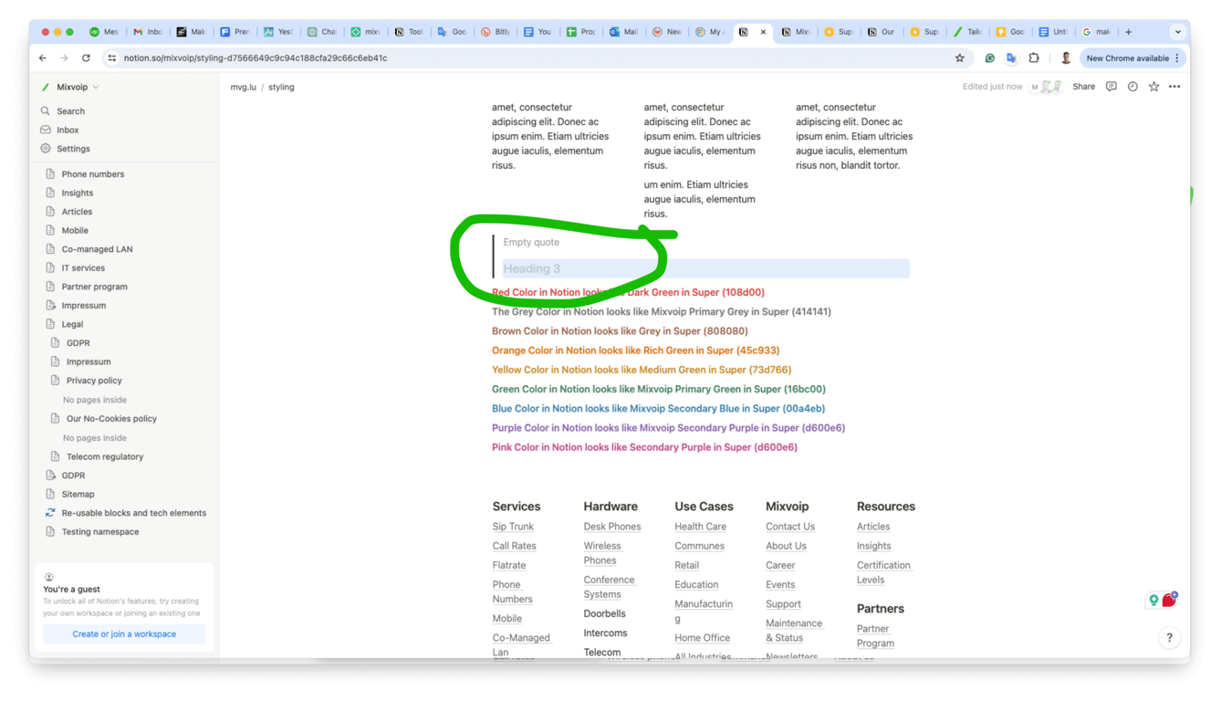1221x701 pixels.
Task: Switch to the Gmail Inbox browser tab
Action: click(x=147, y=32)
